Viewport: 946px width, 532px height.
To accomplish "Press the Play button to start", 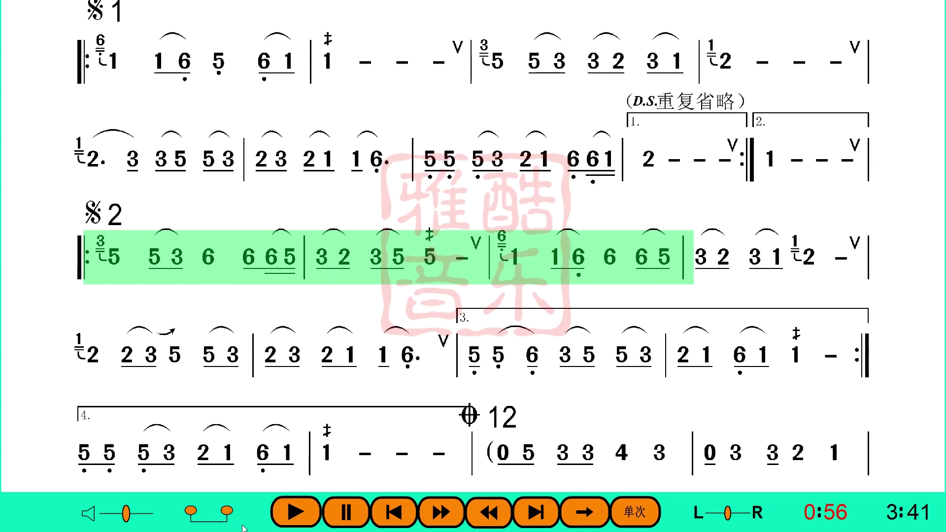I will coord(295,512).
